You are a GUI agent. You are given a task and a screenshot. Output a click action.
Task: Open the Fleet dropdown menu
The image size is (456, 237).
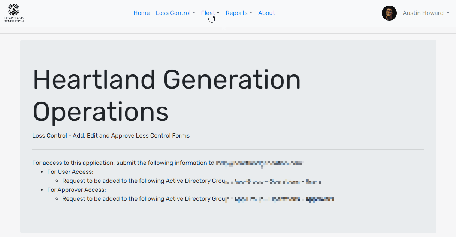tap(210, 13)
